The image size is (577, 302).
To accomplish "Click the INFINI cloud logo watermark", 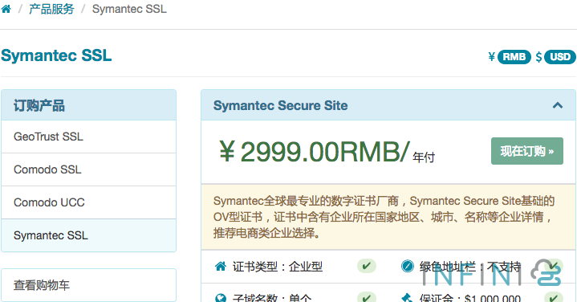I will (492, 273).
